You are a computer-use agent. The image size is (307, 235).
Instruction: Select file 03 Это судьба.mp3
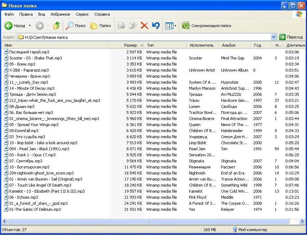click(27, 137)
